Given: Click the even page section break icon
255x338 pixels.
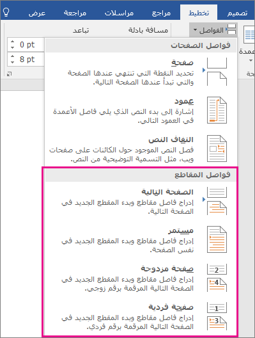Looking at the screenshot, I should pyautogui.click(x=217, y=278).
